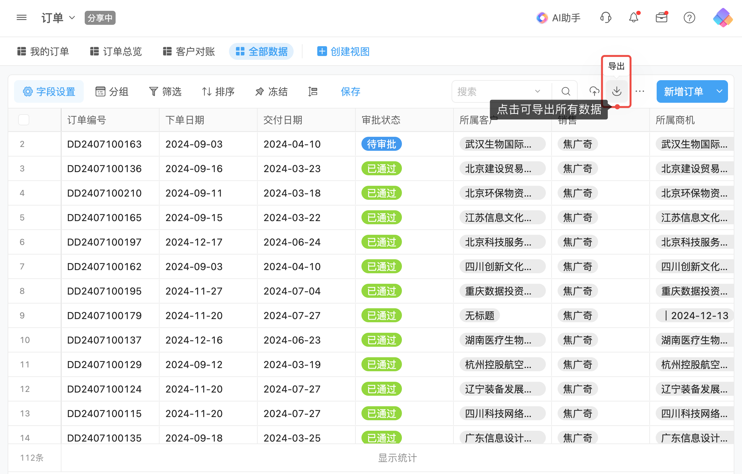This screenshot has width=742, height=474.
Task: Click 2024-09-12 in 下单日期 column
Action: [x=194, y=365]
